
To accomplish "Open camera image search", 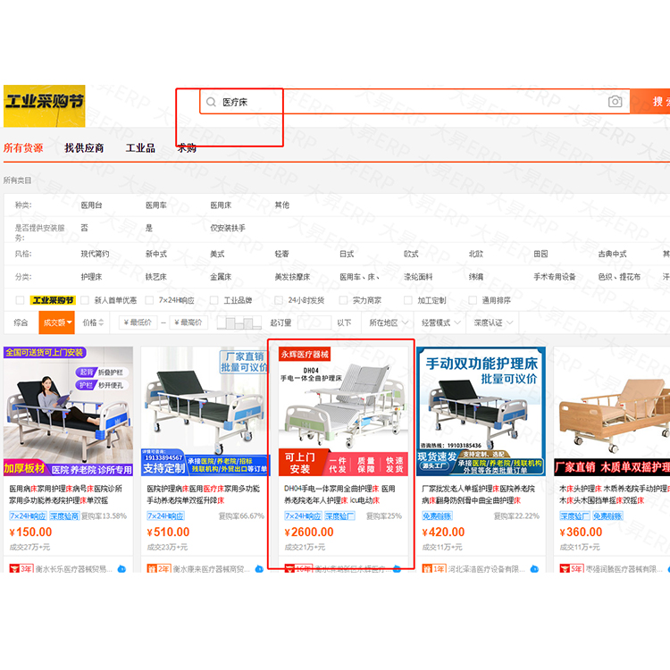I will pyautogui.click(x=615, y=101).
